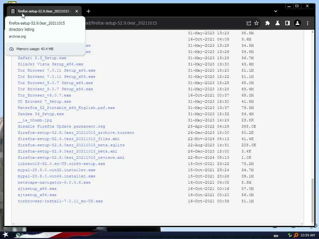The image size is (319, 239).
Task: Open Tor_Browser_v9.0.7.exe link
Action: pyautogui.click(x=44, y=95)
